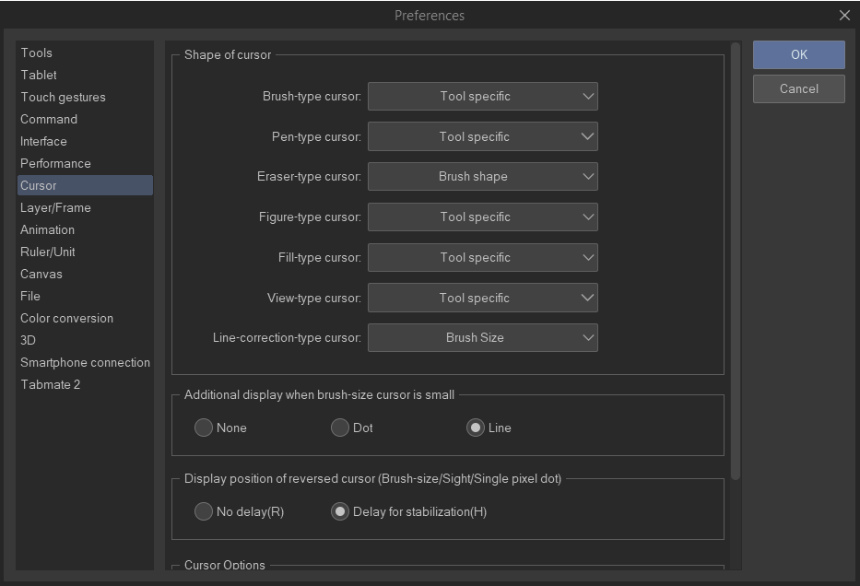
Task: Switch to Interface preferences
Action: (x=85, y=141)
